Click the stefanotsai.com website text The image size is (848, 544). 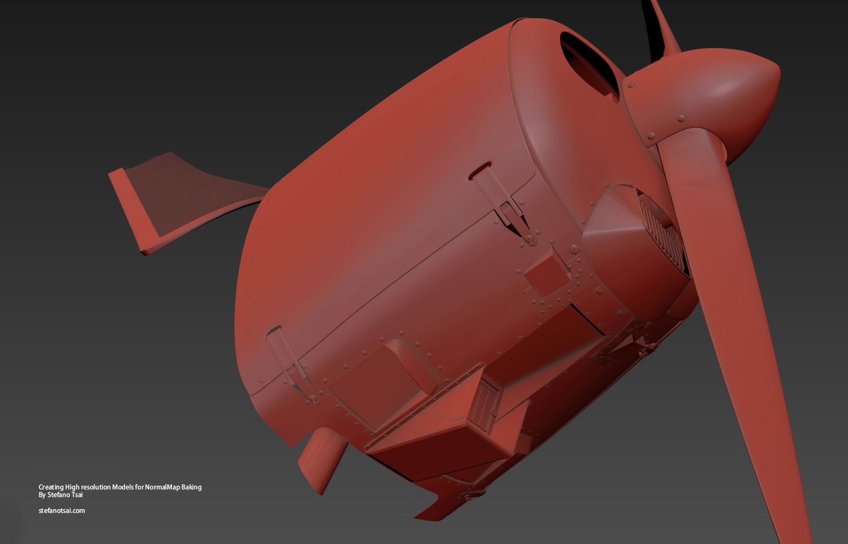62,511
